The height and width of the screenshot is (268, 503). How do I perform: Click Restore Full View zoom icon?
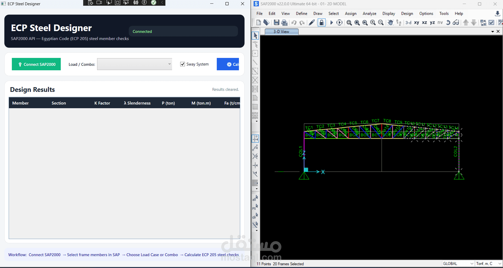357,23
